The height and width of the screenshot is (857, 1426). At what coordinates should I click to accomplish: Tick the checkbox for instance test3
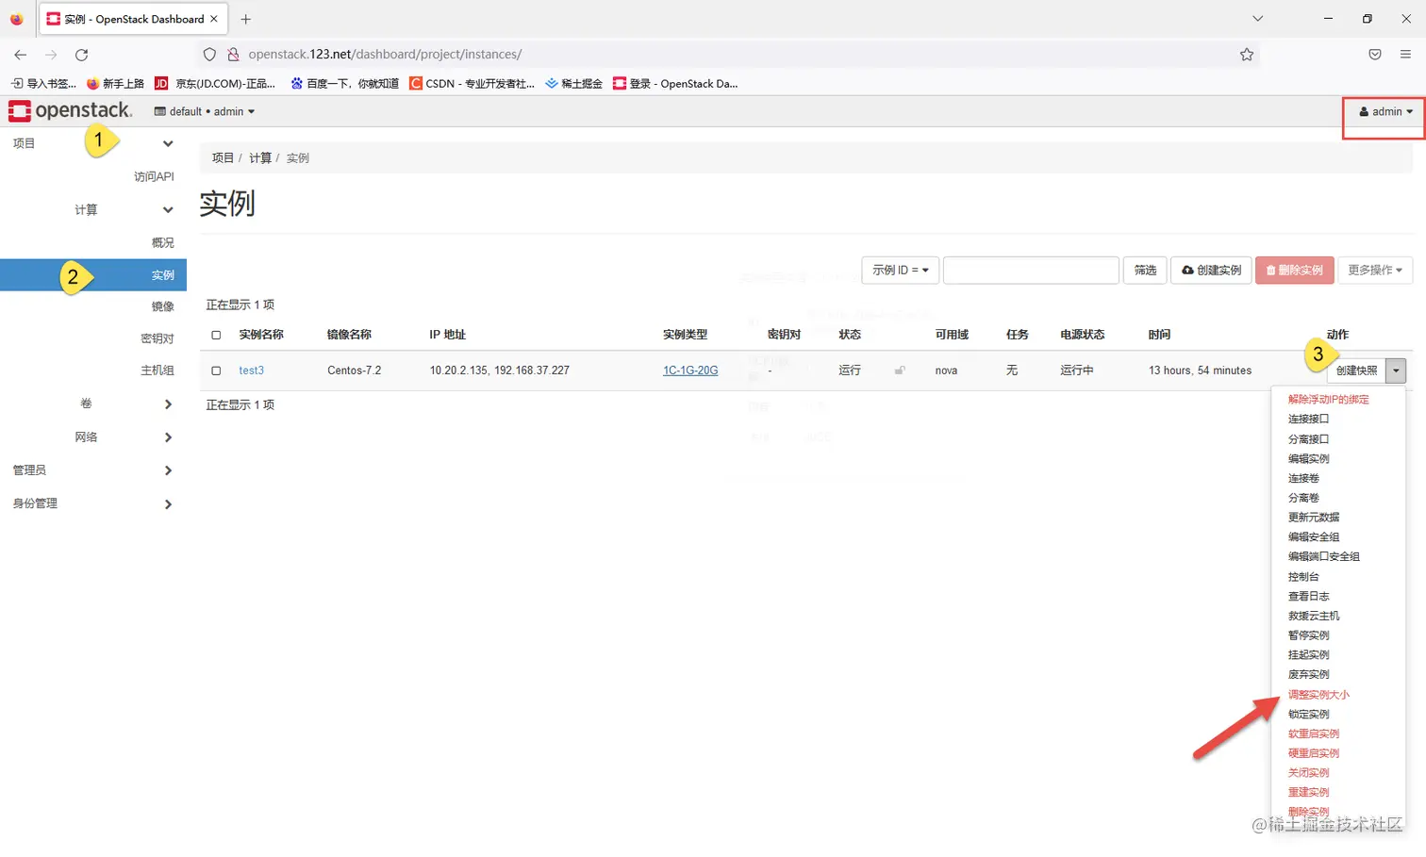click(216, 371)
